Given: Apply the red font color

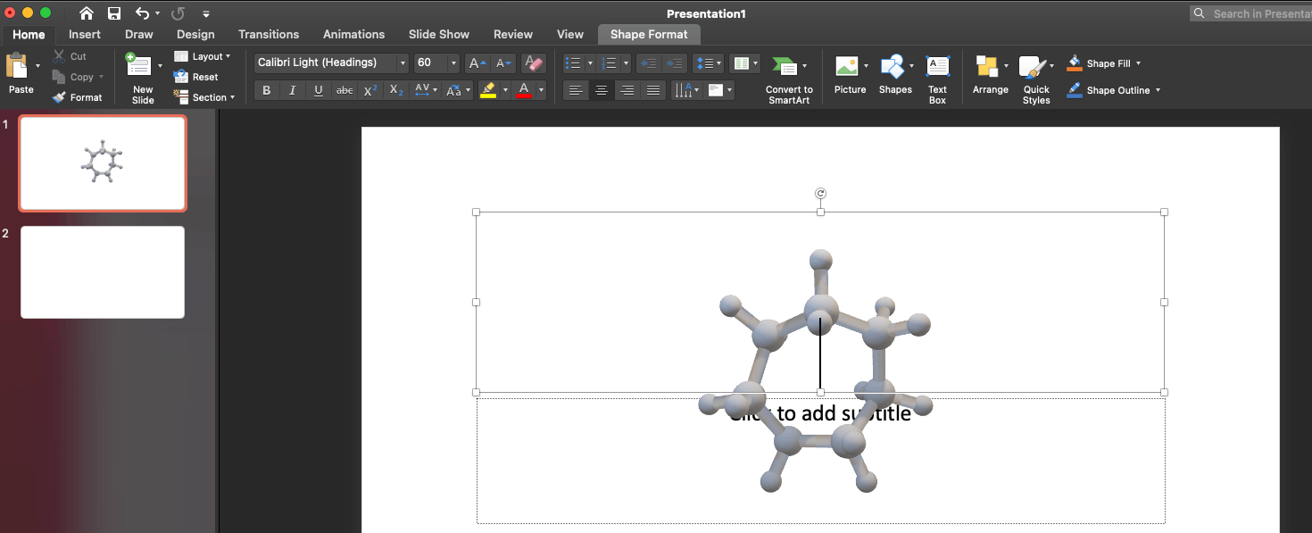Looking at the screenshot, I should coord(524,90).
